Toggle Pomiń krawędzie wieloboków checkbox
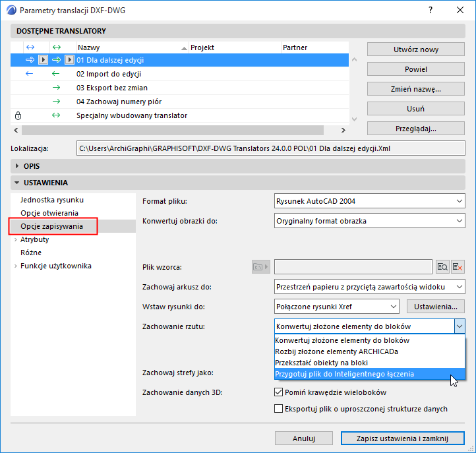476x453 pixels. point(278,392)
